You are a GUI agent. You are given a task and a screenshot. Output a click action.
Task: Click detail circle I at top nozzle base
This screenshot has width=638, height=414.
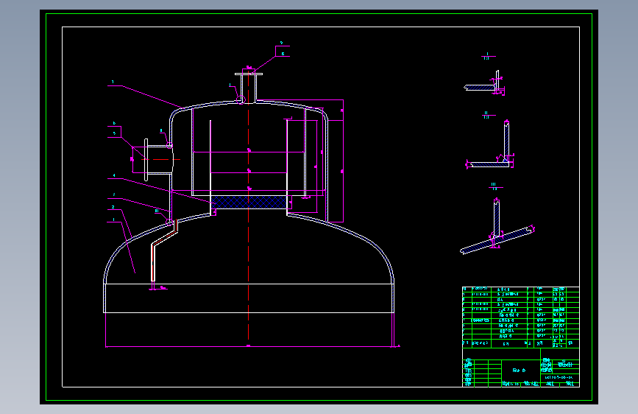click(241, 99)
